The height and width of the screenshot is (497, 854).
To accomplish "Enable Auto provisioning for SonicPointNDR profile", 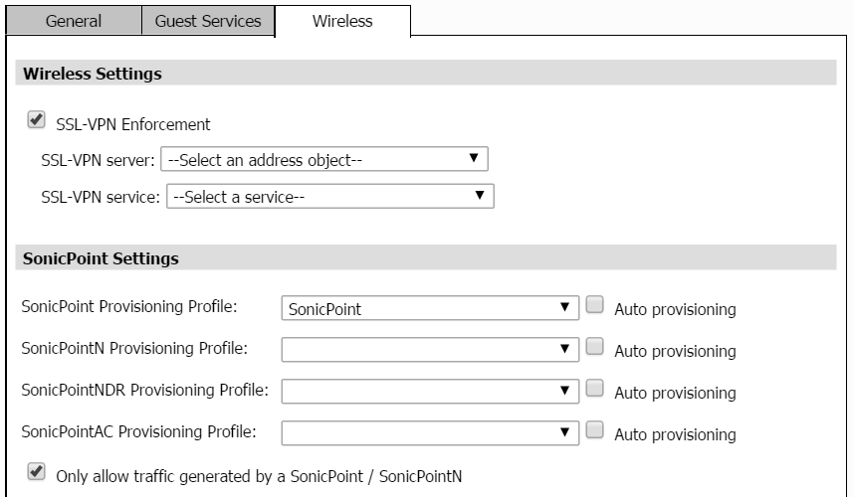I will pos(595,389).
